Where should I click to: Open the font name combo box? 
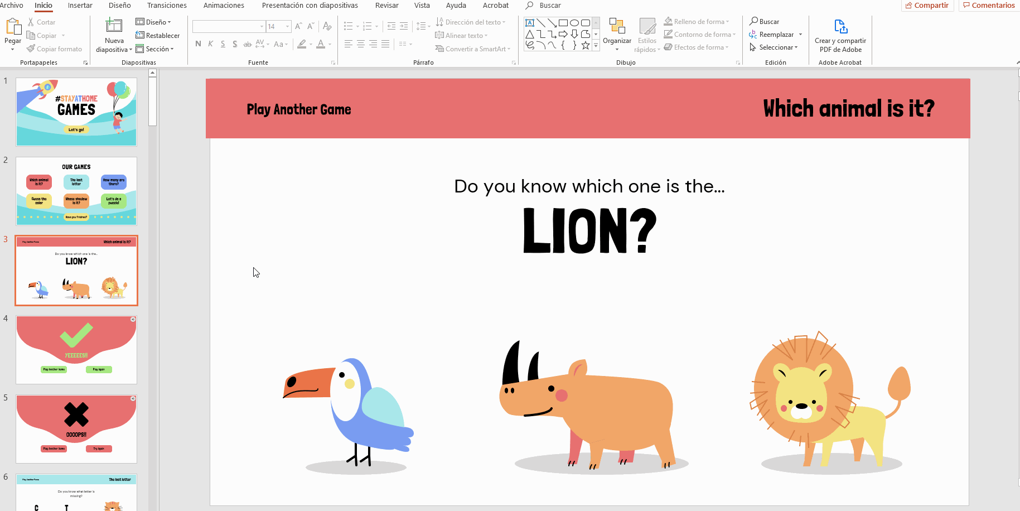[229, 26]
